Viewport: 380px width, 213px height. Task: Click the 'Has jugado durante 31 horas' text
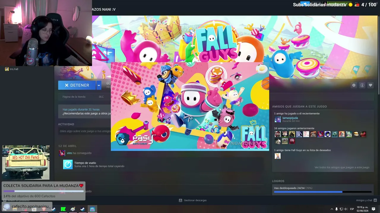81,109
